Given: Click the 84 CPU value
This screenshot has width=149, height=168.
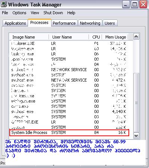Looking at the screenshot, I should [96, 132].
